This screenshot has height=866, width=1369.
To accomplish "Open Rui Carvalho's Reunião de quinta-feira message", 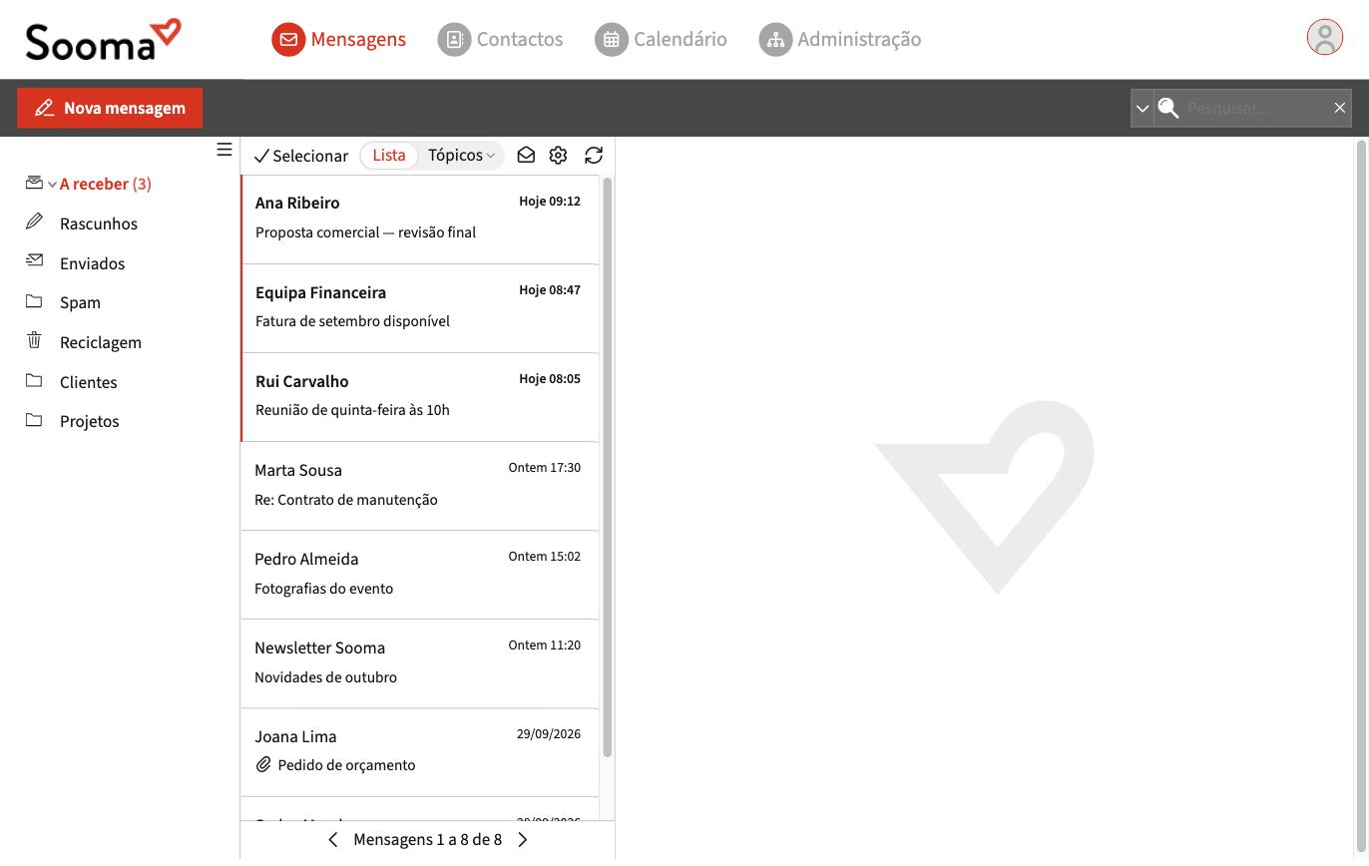I will 420,397.
